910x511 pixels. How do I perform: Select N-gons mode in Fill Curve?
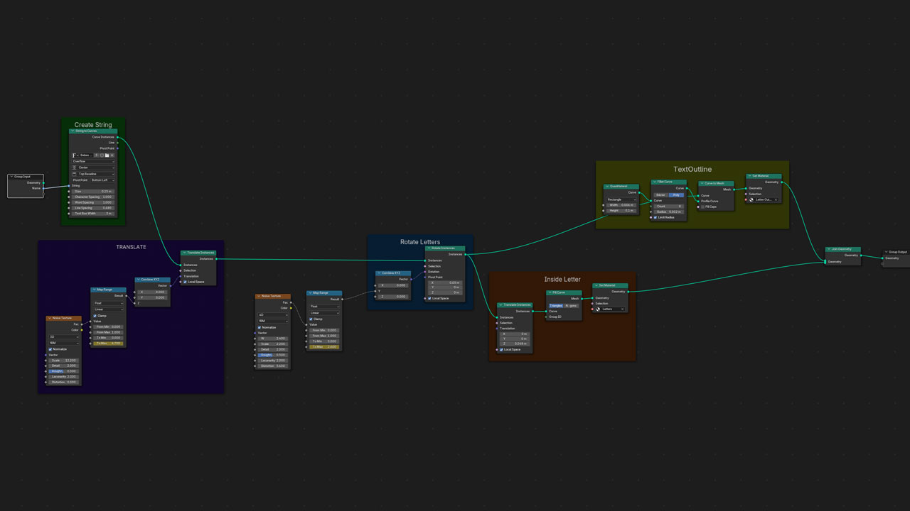point(572,305)
